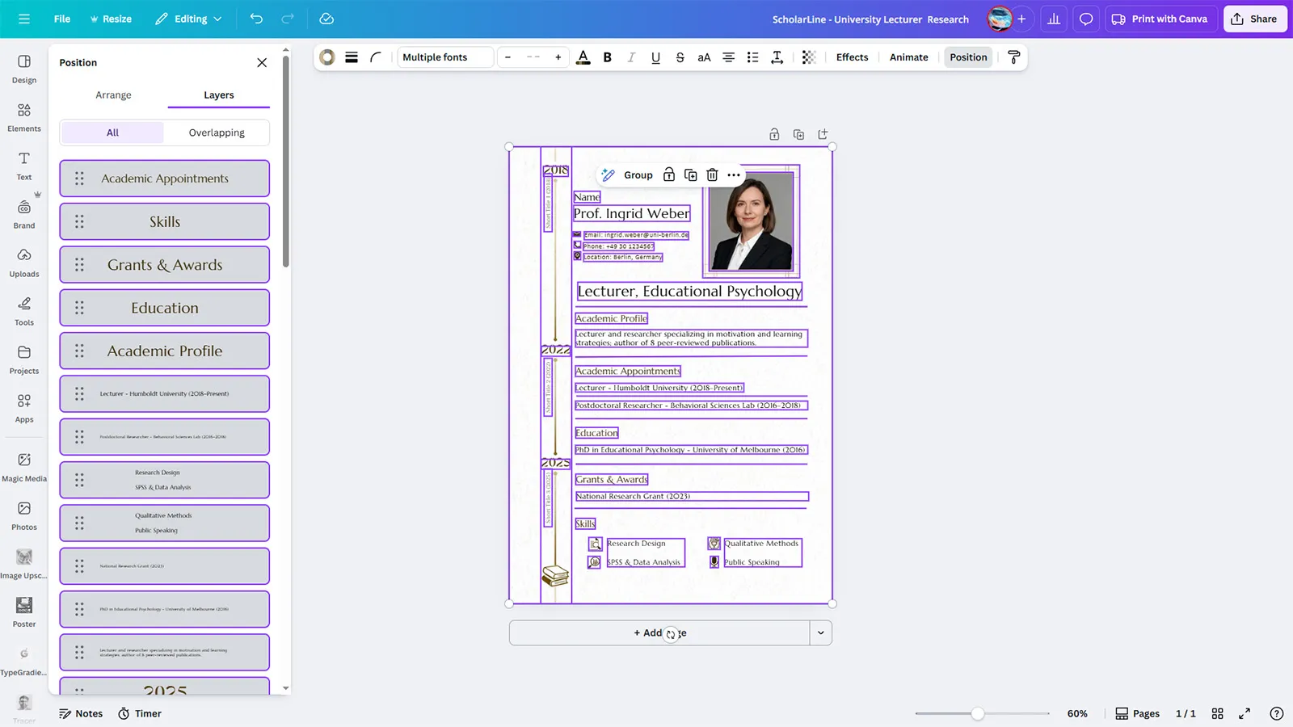The height and width of the screenshot is (727, 1293).
Task: Open the Uploads sidebar panel
Action: coord(24,262)
